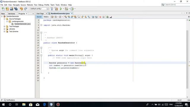The width and height of the screenshot is (190, 107).
Task: Collapse the Source Packages node
Action: (x=4, y=19)
